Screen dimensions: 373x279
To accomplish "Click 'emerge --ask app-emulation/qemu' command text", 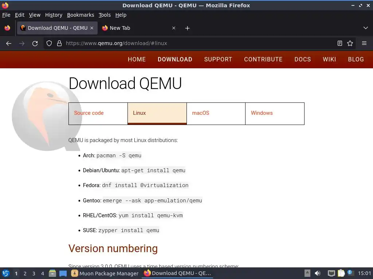I will tap(152, 201).
